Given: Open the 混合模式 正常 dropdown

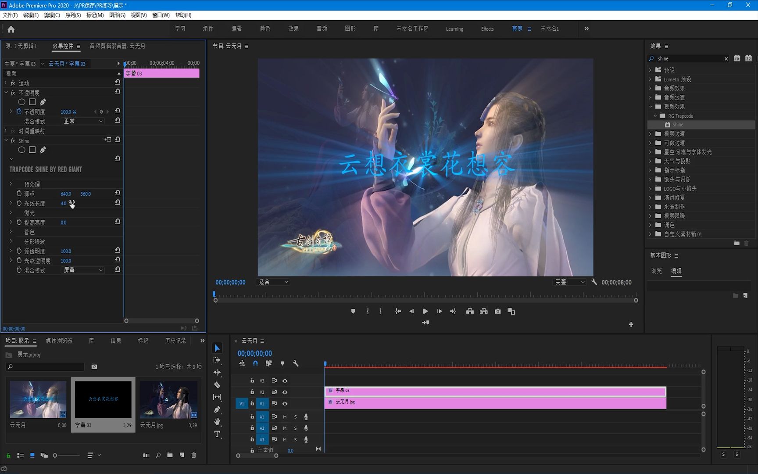Looking at the screenshot, I should tap(83, 121).
